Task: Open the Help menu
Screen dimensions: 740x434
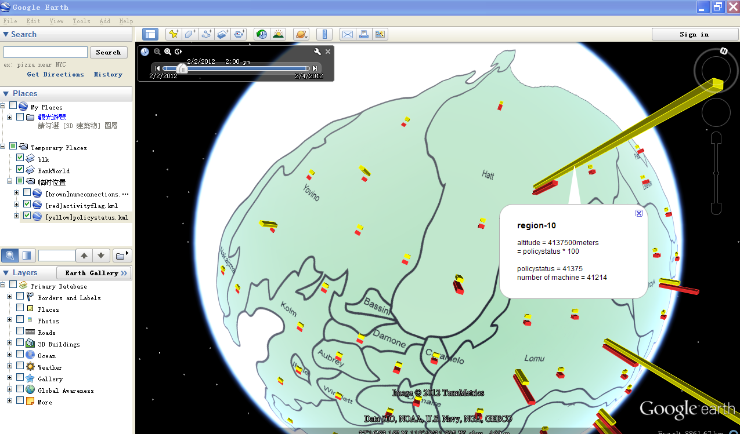Action: [x=126, y=21]
